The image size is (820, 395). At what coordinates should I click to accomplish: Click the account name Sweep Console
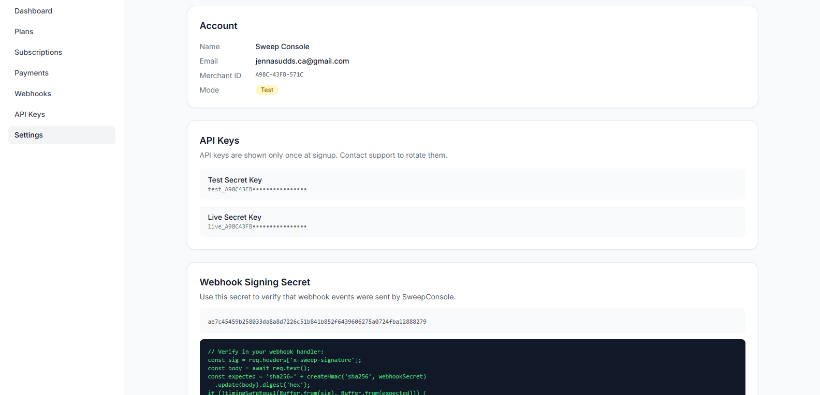[282, 47]
